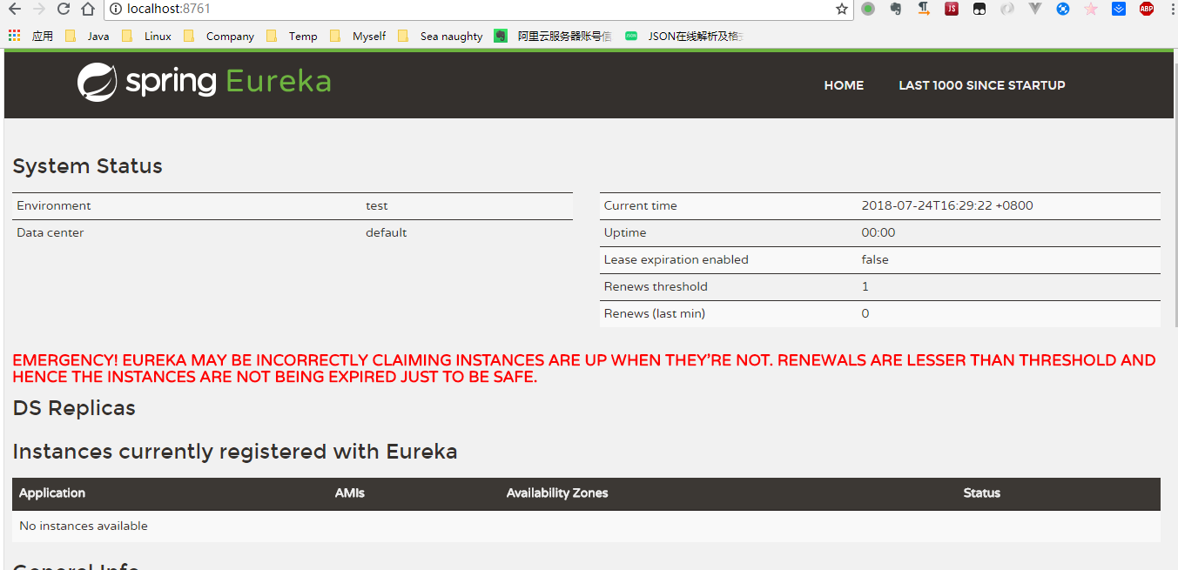This screenshot has height=570, width=1178.
Task: Bookmark this page with the star icon
Action: [x=841, y=9]
